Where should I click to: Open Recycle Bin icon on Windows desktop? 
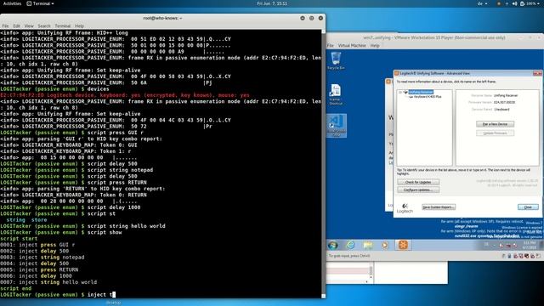(x=336, y=60)
